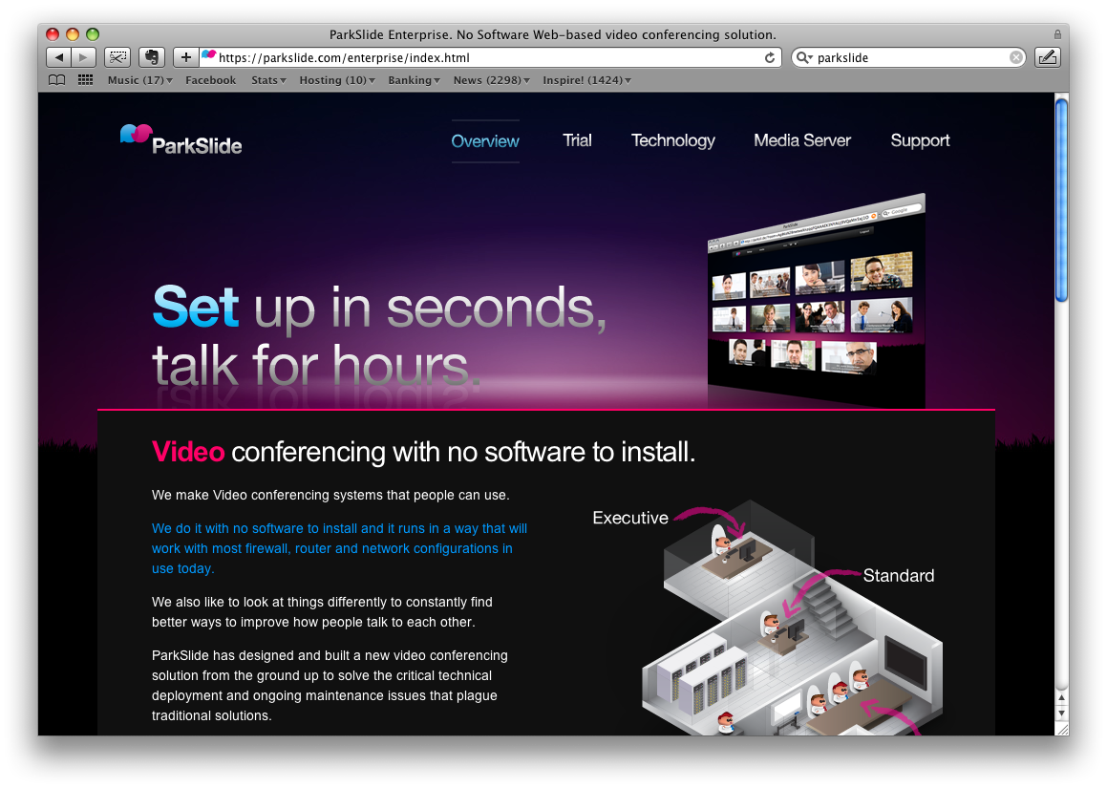The height and width of the screenshot is (788, 1107).
Task: Expand the News (2298) bookmarks folder
Action: 491,80
